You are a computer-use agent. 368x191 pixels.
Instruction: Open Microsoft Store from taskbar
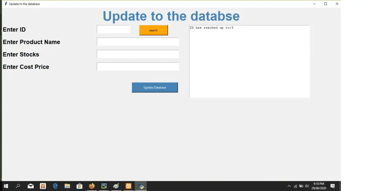click(80, 186)
